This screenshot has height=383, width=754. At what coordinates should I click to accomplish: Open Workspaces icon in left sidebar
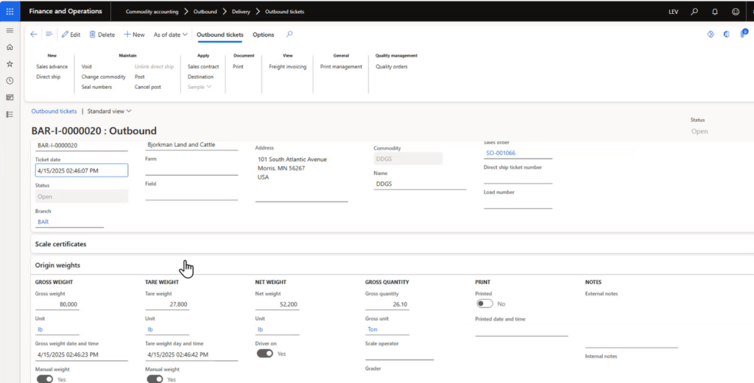10,98
